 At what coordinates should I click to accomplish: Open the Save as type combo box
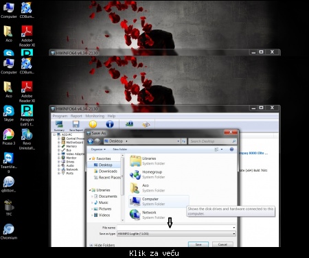point(176,234)
